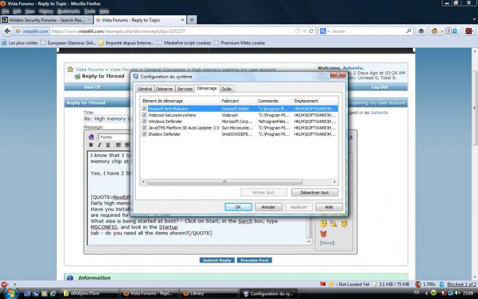Toggle the Windows Defender startup checkbox
This screenshot has width=478, height=299.
(144, 121)
